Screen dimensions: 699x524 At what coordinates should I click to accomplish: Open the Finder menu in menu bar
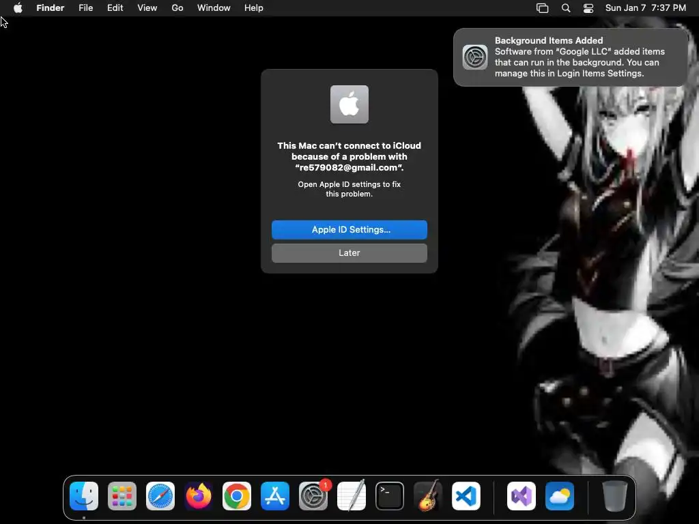point(50,8)
